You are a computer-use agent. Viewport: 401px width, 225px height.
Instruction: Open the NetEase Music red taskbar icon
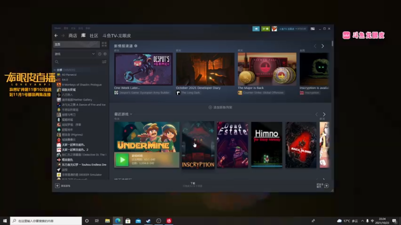pyautogui.click(x=169, y=220)
